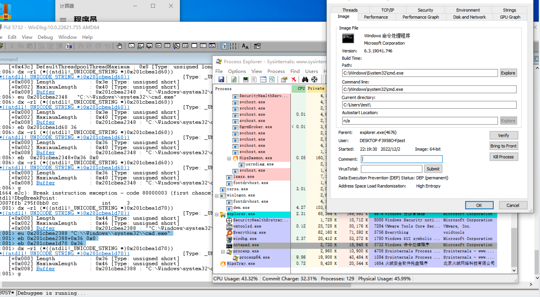The width and height of the screenshot is (540, 297).
Task: Toggle Source mode off (101) in WinDbg toolbar
Action: [x=233, y=46]
